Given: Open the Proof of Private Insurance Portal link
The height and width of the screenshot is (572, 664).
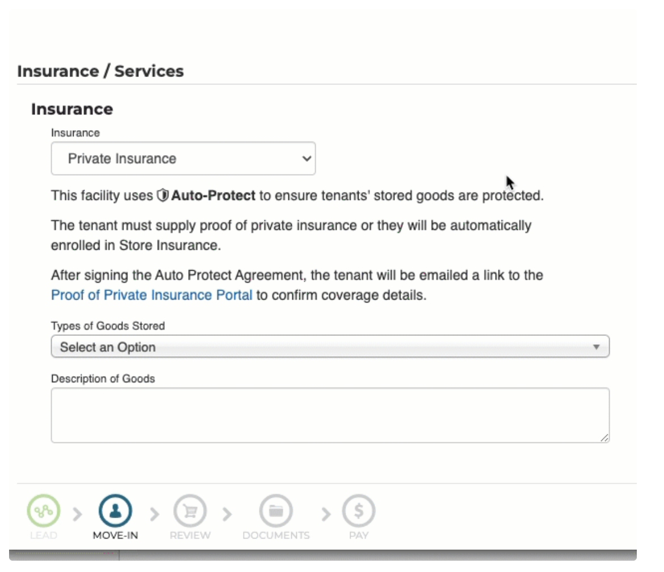Looking at the screenshot, I should (151, 295).
